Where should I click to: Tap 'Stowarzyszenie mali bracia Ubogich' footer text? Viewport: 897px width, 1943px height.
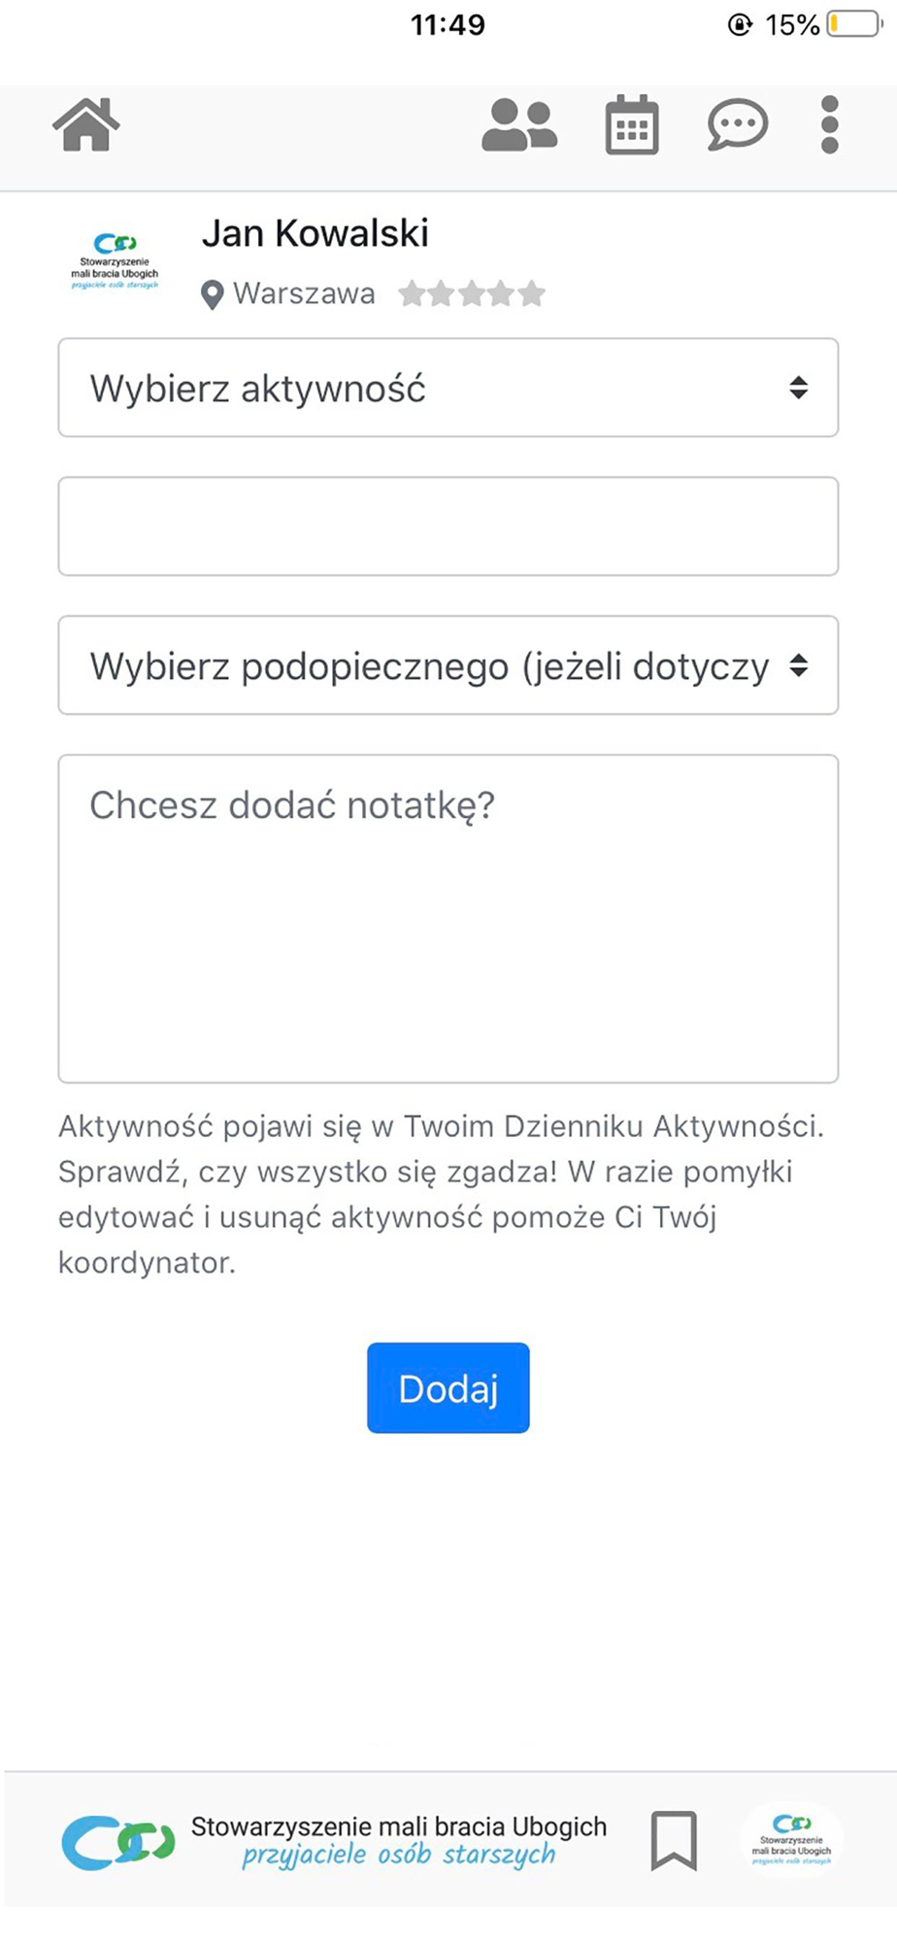point(398,1826)
